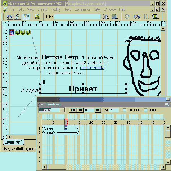This screenshot has height=171, width=171.
Task: Click the Live Data View toolbar icon
Action: tap(37, 17)
